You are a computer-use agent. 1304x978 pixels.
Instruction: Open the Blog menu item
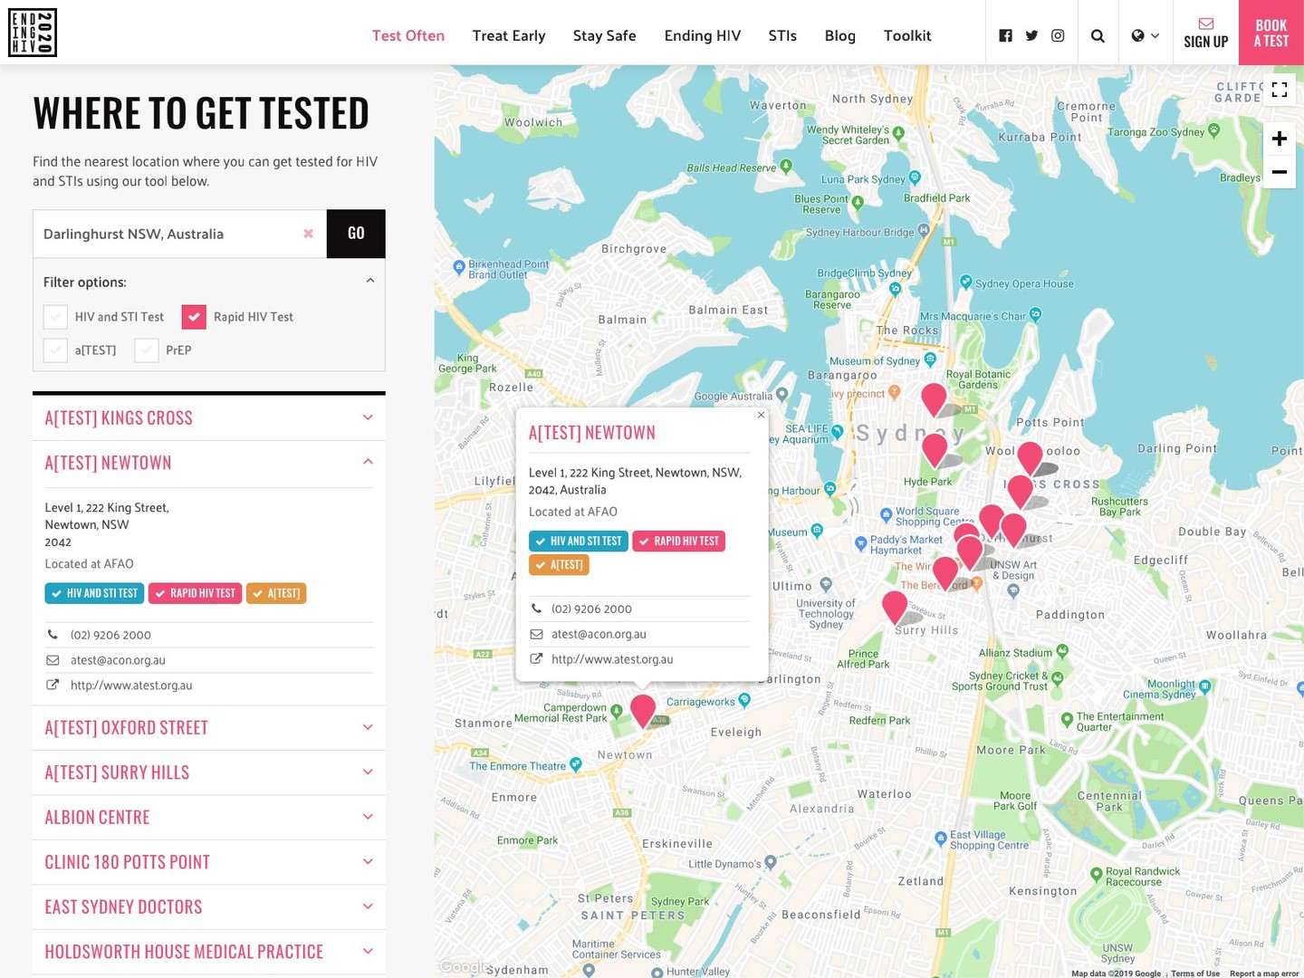(x=840, y=35)
